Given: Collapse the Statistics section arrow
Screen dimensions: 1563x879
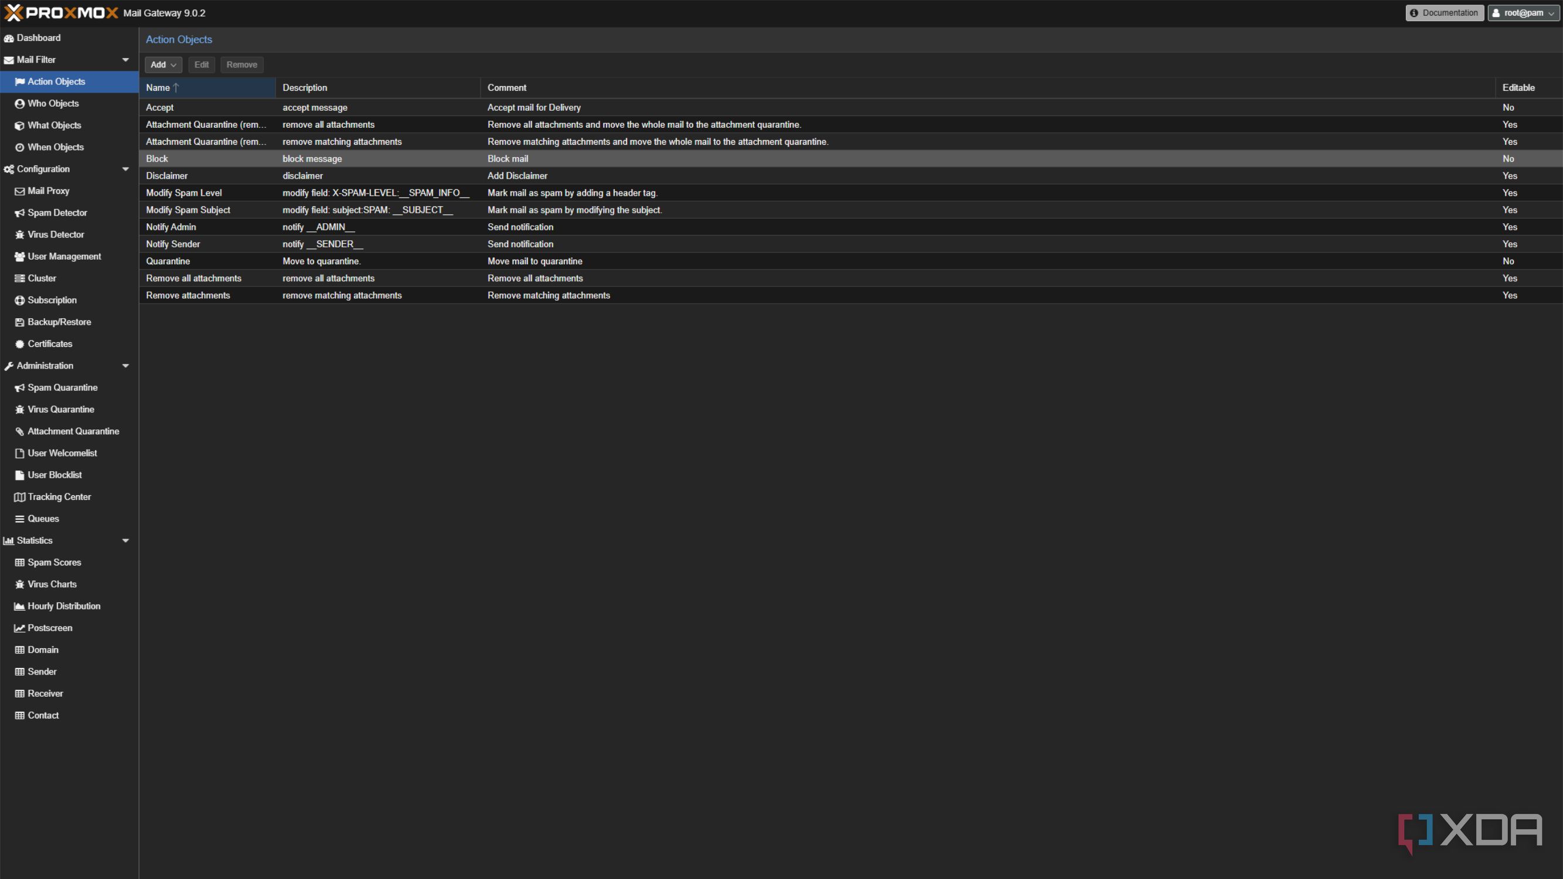Looking at the screenshot, I should point(125,540).
